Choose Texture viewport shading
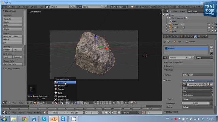This screenshot has width=218, height=122. pyautogui.click(x=65, y=89)
